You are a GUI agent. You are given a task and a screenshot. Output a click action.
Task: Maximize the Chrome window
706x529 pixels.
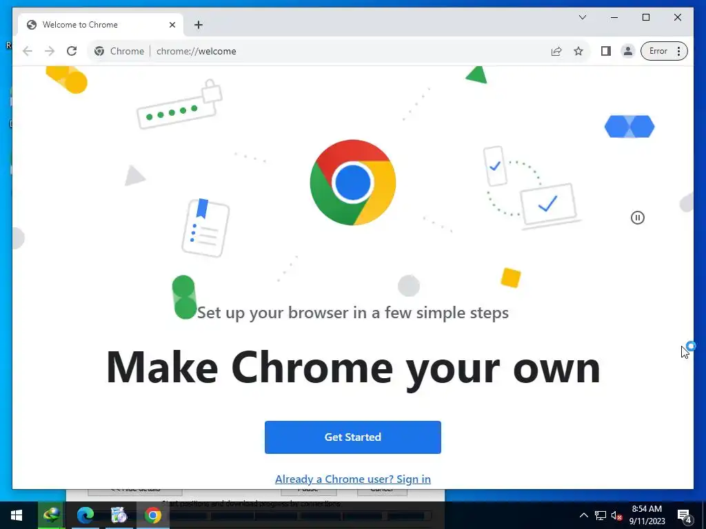[x=645, y=17]
